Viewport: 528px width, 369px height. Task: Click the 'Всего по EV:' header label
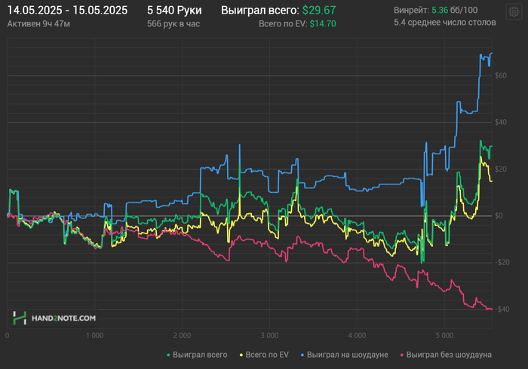(283, 23)
